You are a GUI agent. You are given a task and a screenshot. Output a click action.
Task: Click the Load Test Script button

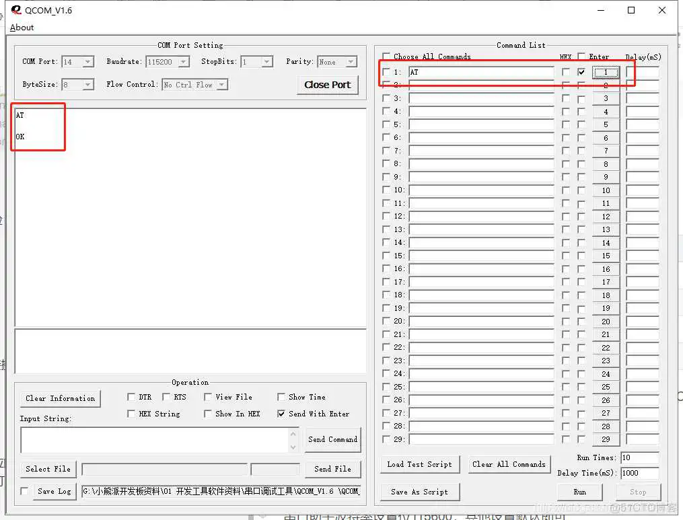point(419,464)
